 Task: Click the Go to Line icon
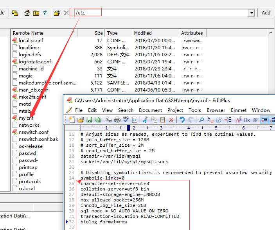(228, 120)
